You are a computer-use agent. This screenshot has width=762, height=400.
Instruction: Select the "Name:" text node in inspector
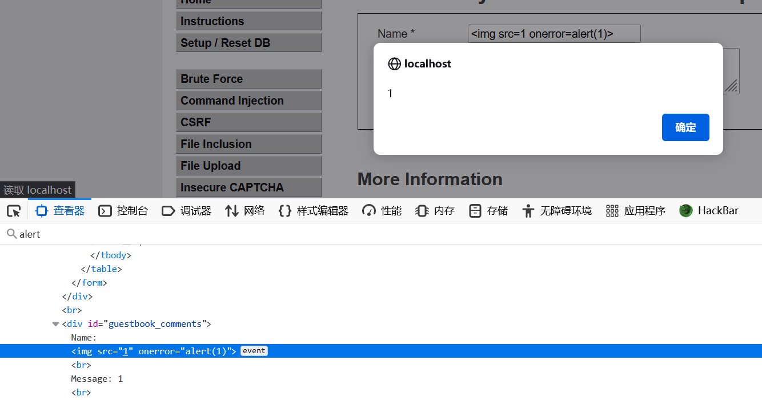84,338
